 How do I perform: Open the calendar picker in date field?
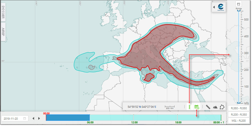tap(25, 118)
